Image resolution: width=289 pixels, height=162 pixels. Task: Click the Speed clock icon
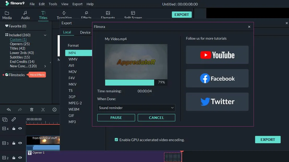[54, 110]
